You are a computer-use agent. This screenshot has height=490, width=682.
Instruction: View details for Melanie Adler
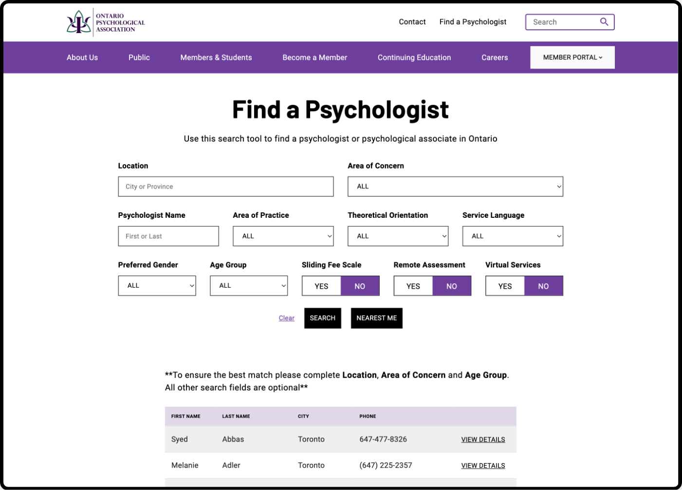[483, 465]
